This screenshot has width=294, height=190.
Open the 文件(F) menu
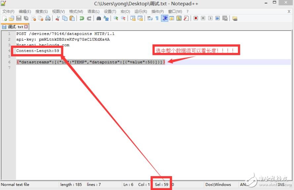(8, 12)
